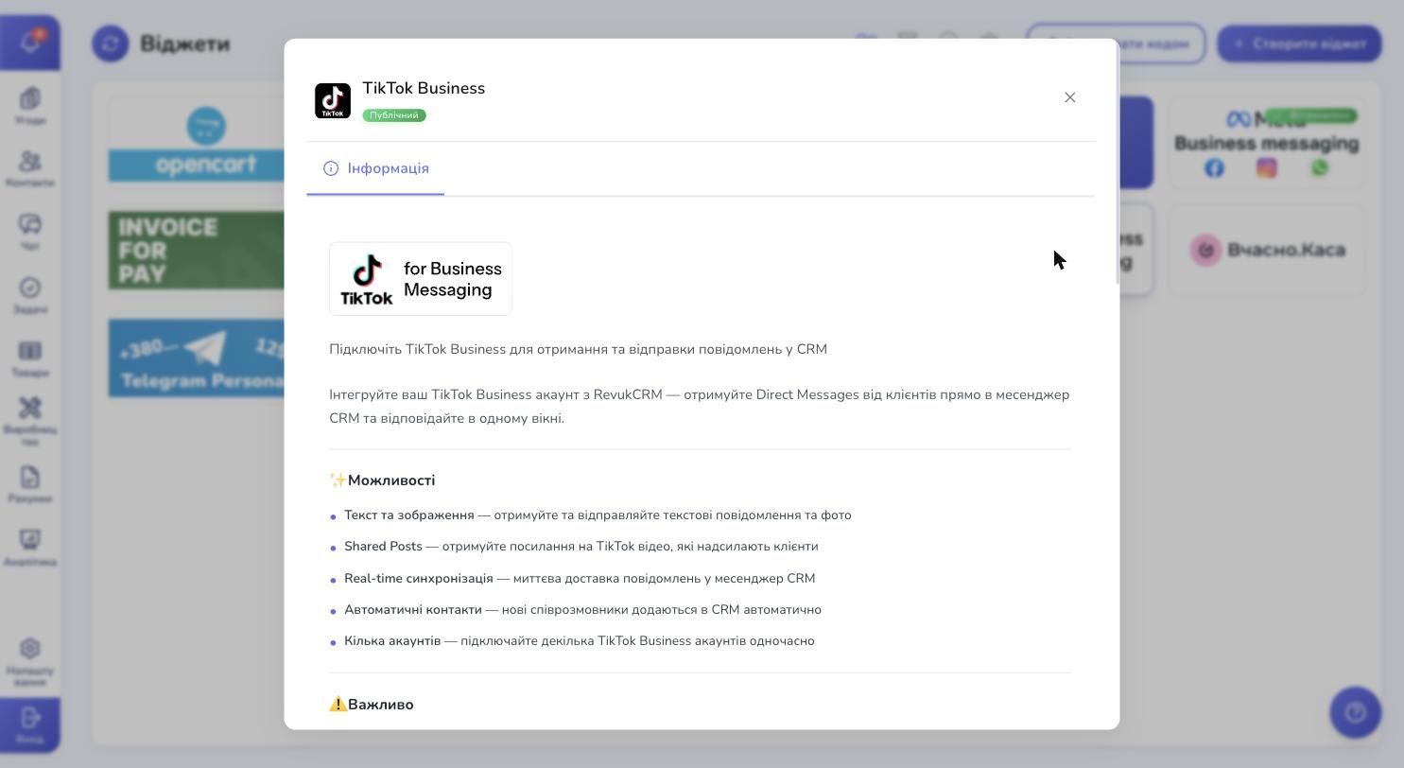Viewport: 1404px width, 768px height.
Task: Click the Вихід logout button in the sidebar
Action: tap(30, 724)
